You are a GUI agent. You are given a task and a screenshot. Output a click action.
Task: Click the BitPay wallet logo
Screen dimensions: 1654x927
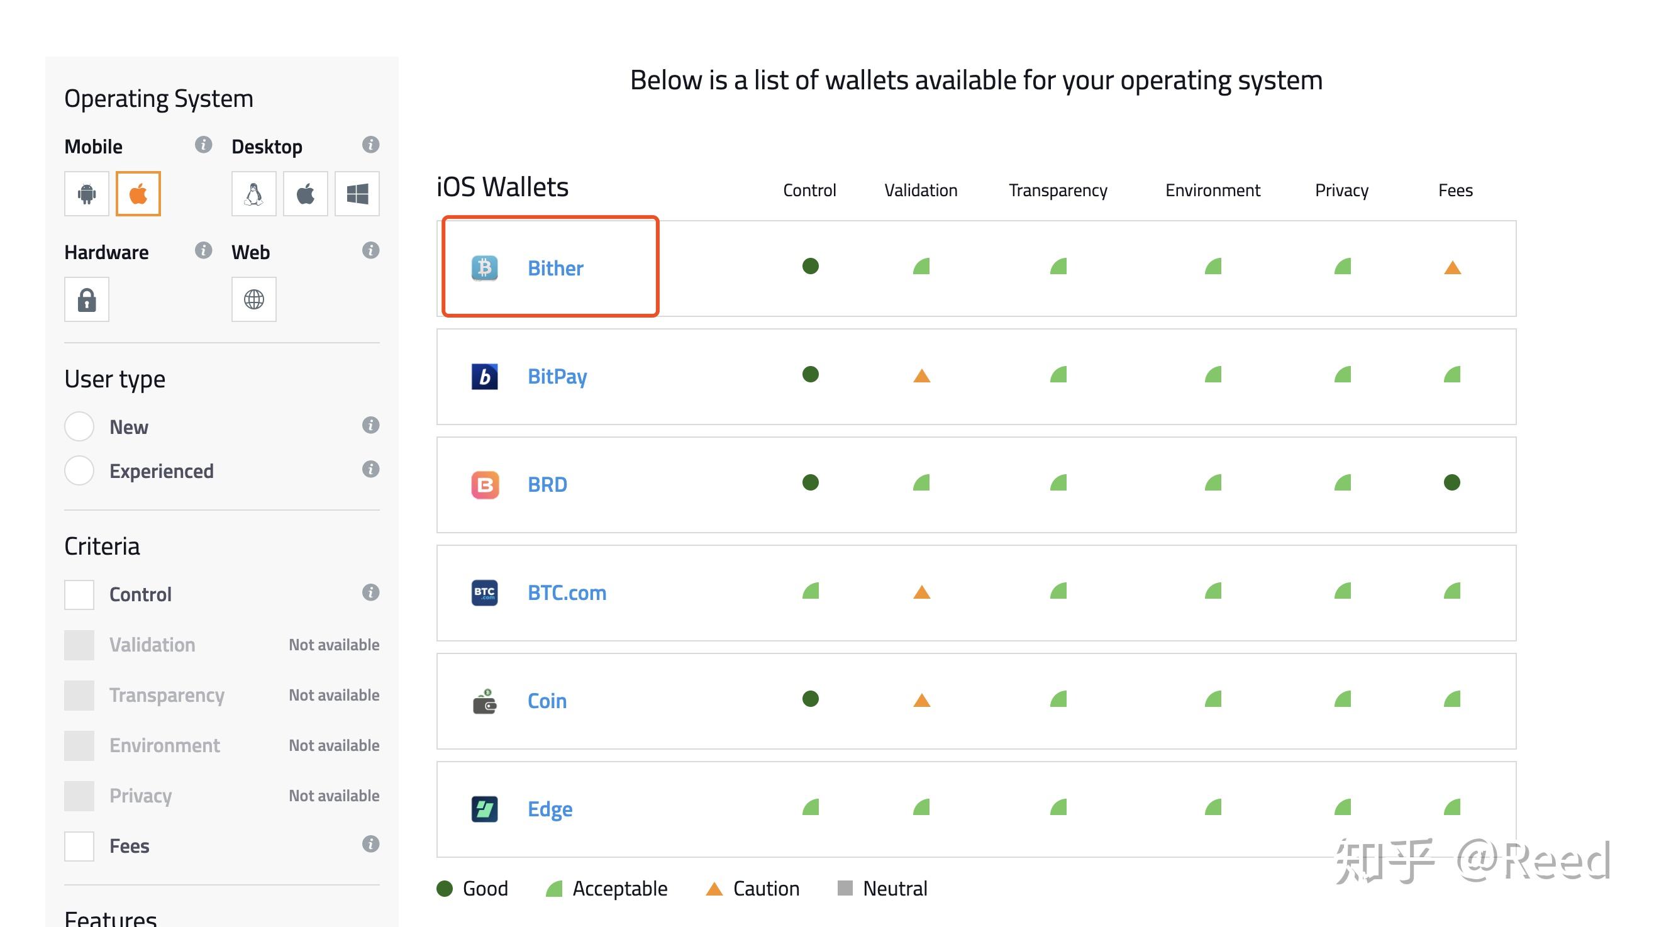click(x=485, y=377)
